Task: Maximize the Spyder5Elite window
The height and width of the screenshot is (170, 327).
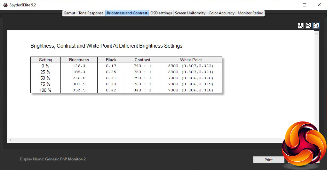Action: [x=305, y=5]
